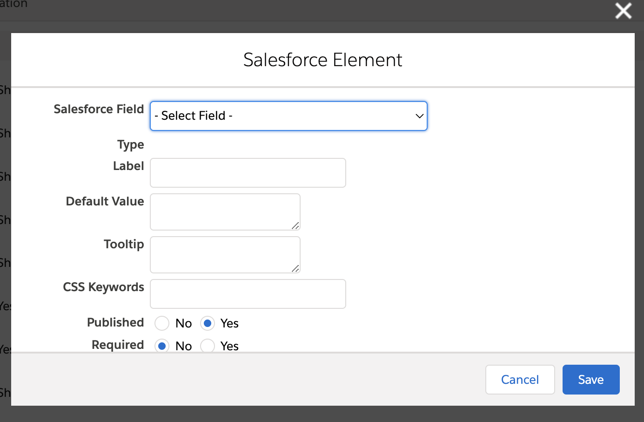Click the Default Value label text
644x422 pixels.
tap(105, 201)
